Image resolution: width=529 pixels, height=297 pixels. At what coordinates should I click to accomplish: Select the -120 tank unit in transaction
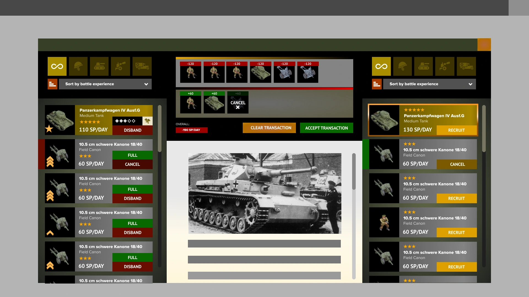pos(260,72)
